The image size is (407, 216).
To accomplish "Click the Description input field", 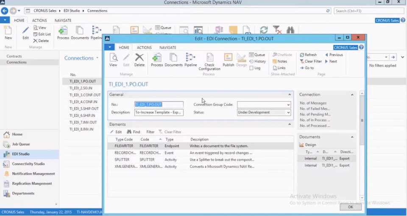I will point(159,113).
